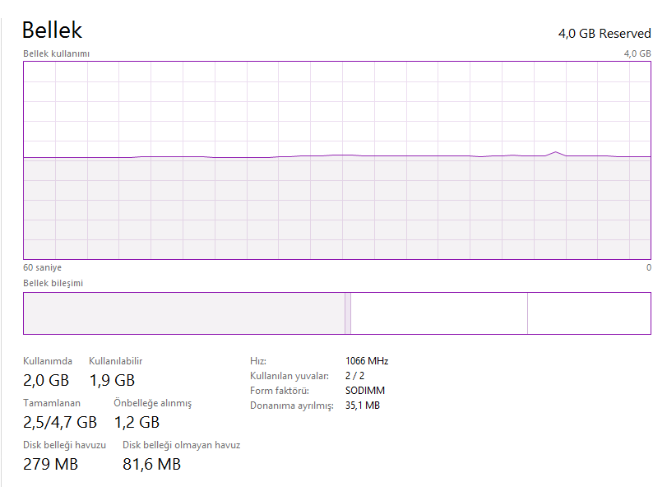
Task: Select the Hız 1066 MHz value
Action: coord(367,361)
